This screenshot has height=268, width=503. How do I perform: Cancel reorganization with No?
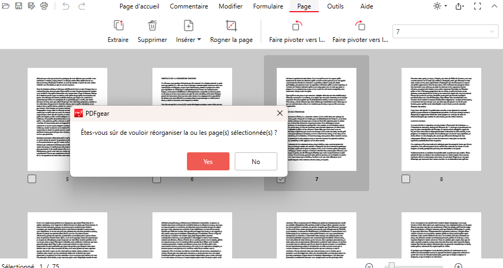pos(256,161)
